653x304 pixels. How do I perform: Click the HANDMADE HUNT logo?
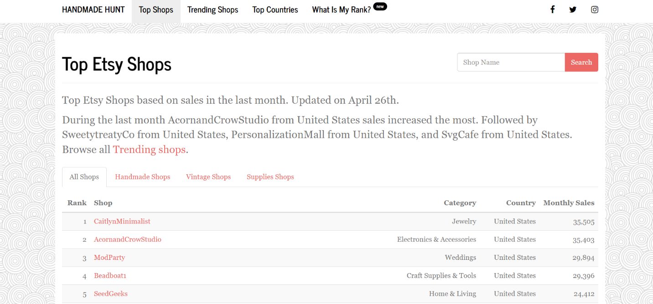pos(93,10)
